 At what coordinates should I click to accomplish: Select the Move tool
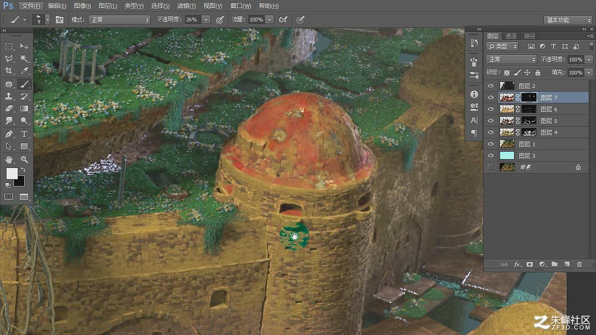click(x=24, y=47)
